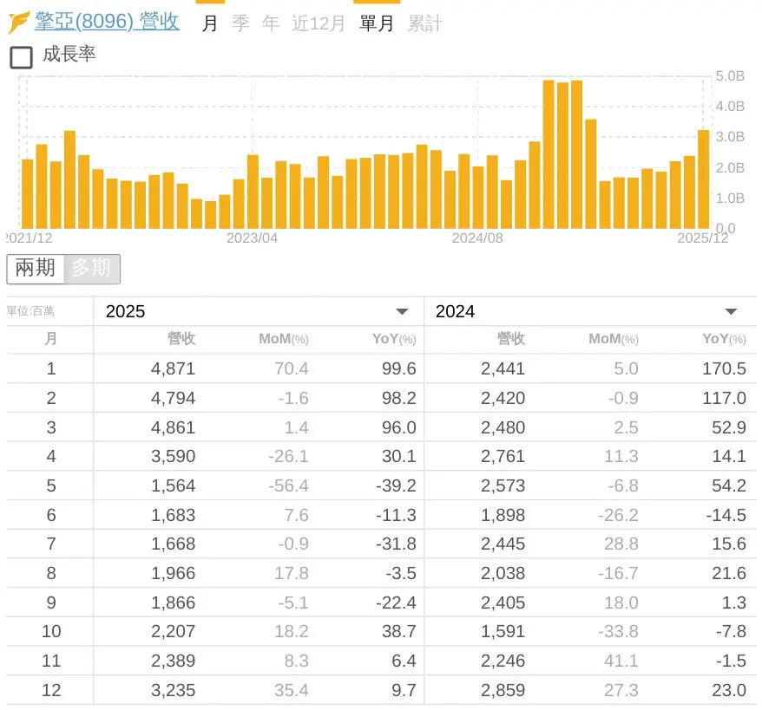Click the 2024 YoY(%) column header

click(723, 339)
